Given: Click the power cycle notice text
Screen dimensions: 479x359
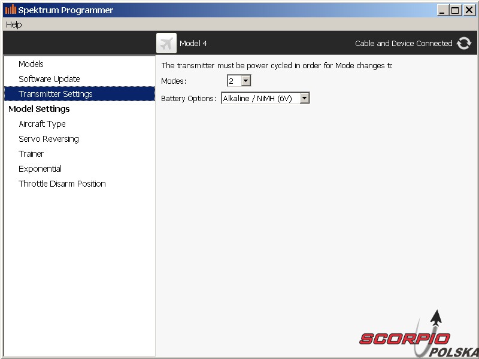Looking at the screenshot, I should (x=277, y=66).
